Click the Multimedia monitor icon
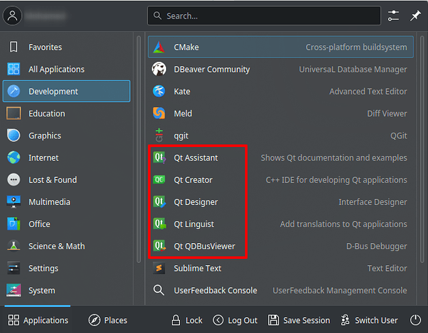The width and height of the screenshot is (428, 333). coord(13,202)
